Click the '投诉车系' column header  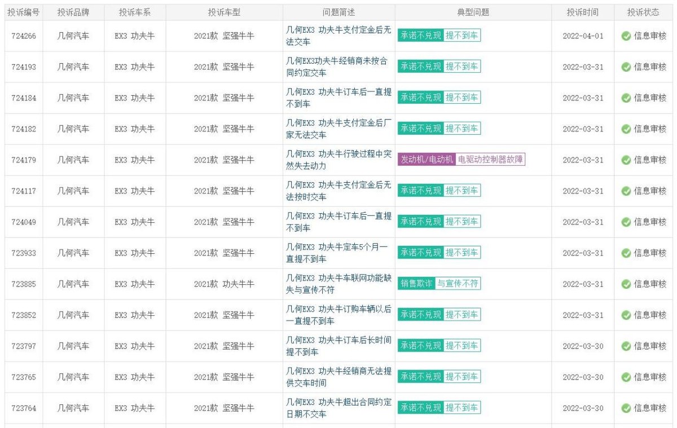pyautogui.click(x=135, y=12)
